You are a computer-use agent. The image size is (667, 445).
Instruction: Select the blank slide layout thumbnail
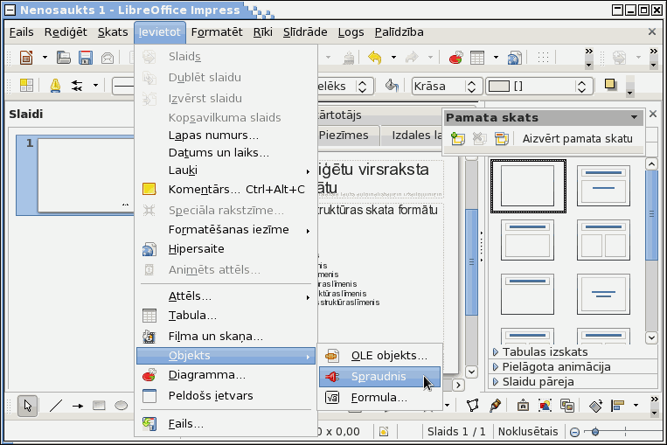pos(528,186)
